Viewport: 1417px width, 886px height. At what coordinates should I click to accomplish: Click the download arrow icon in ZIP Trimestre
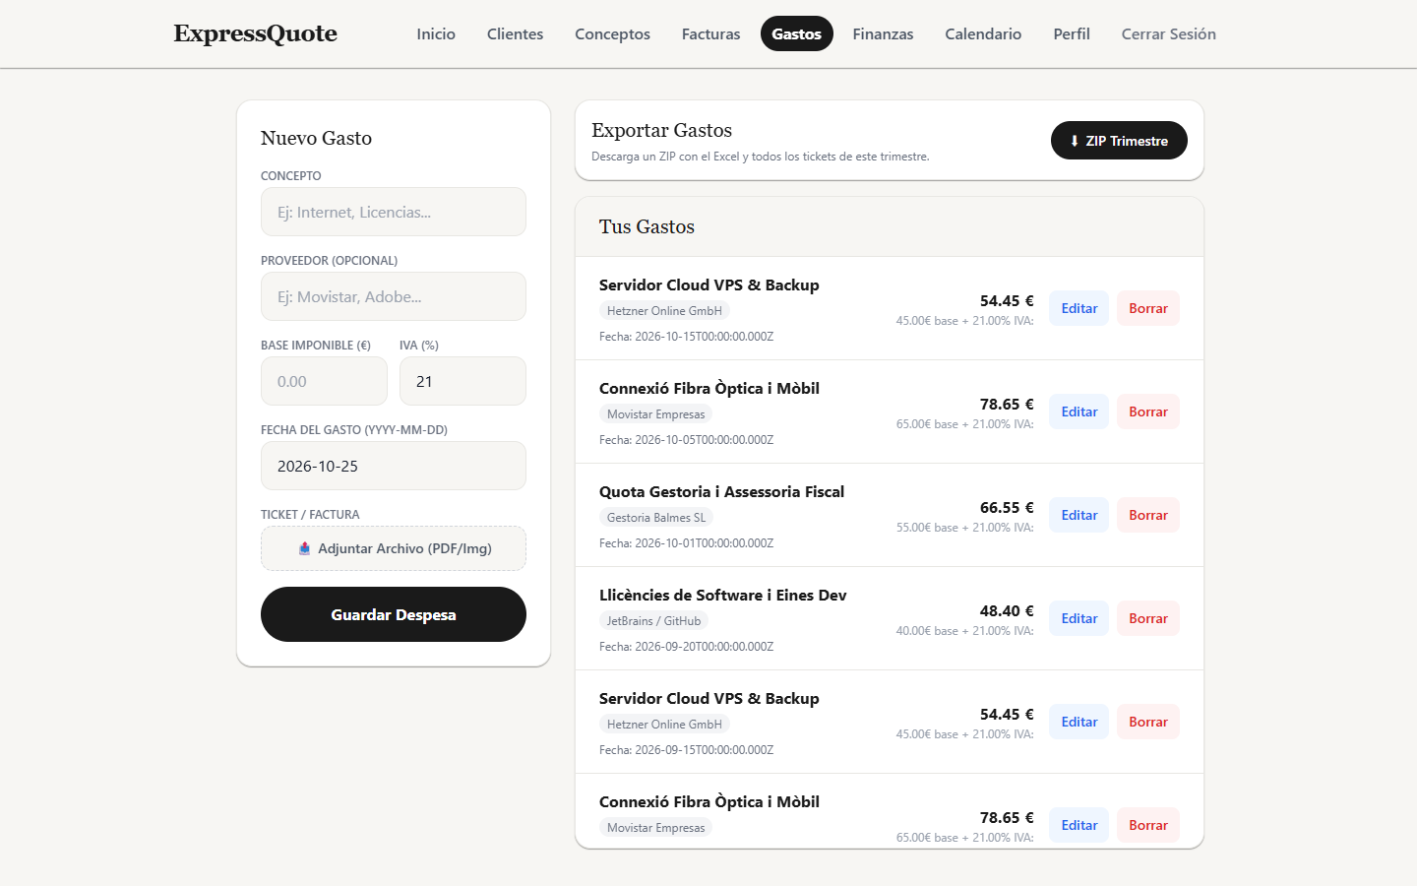click(x=1075, y=141)
